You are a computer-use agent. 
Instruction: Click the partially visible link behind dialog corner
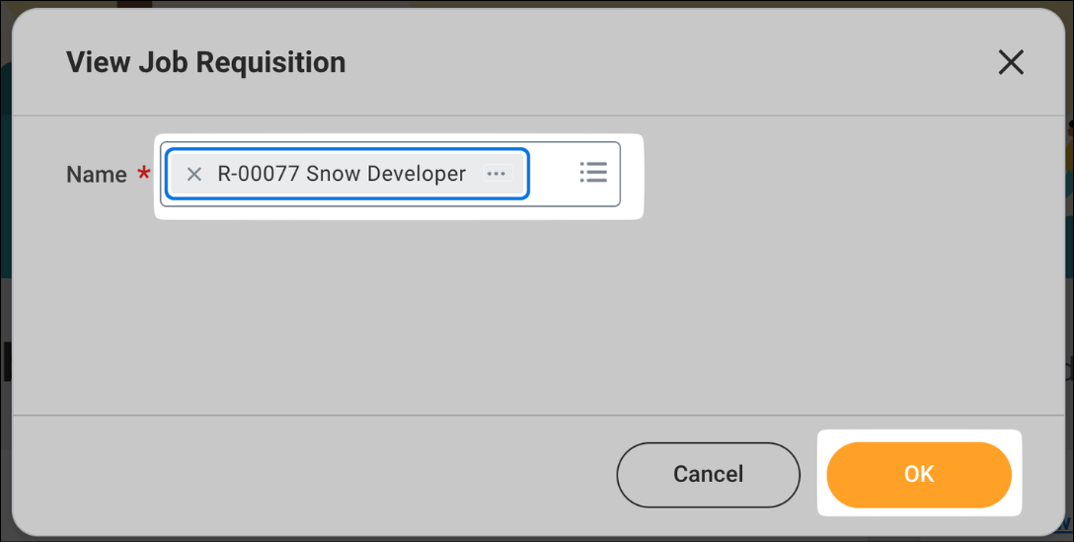tap(1066, 524)
